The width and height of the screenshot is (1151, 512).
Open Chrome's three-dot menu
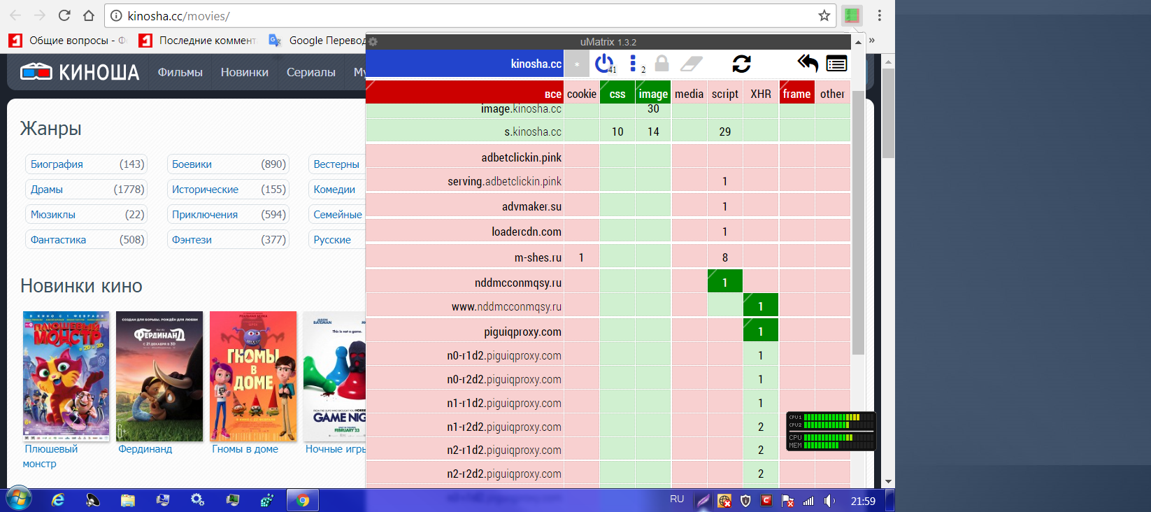880,15
